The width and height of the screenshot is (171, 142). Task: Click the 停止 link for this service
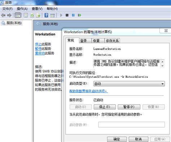click(38, 44)
